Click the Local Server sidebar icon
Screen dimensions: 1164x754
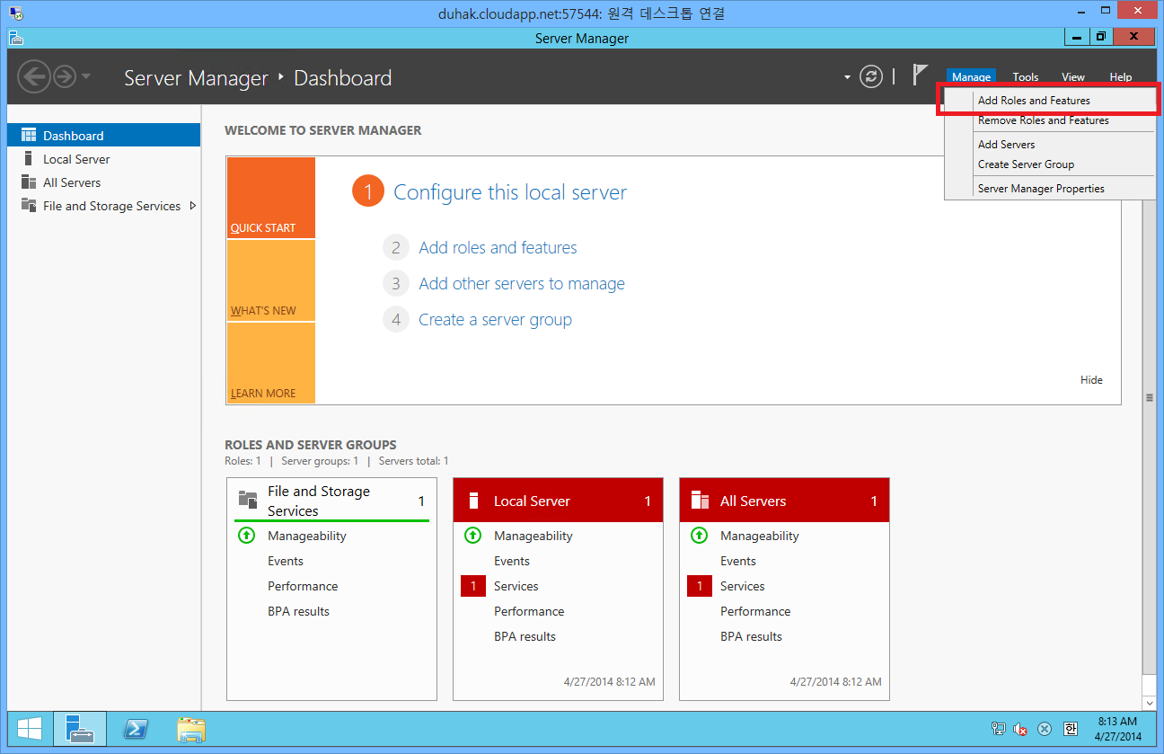click(x=29, y=159)
